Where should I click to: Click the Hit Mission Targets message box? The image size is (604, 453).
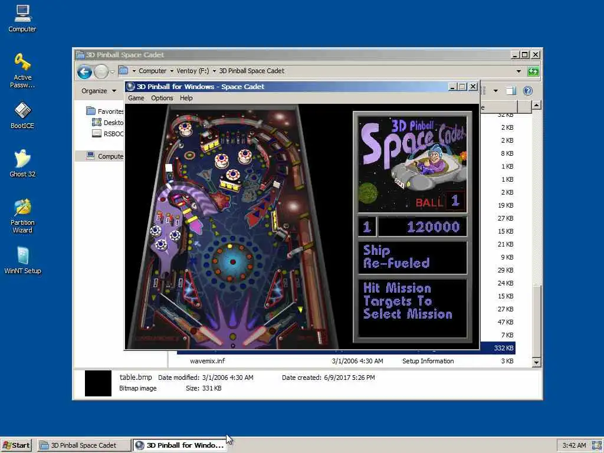coord(412,308)
